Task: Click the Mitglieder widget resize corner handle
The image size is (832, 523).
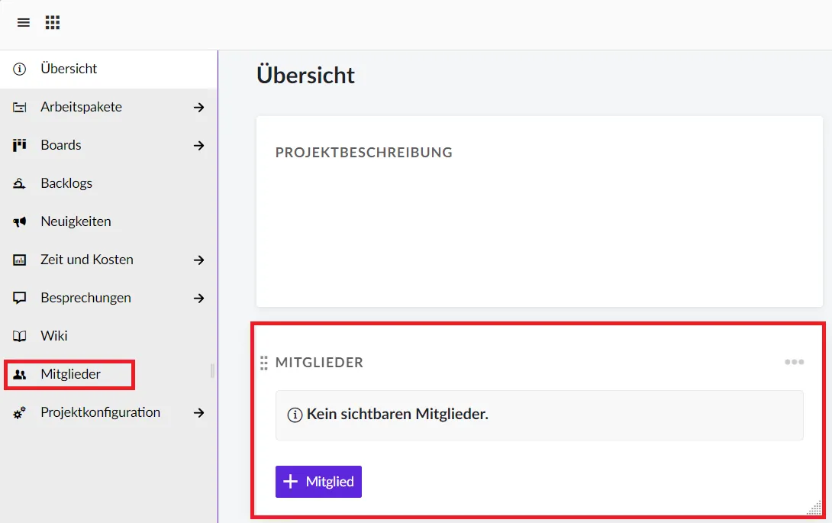Action: tap(814, 508)
